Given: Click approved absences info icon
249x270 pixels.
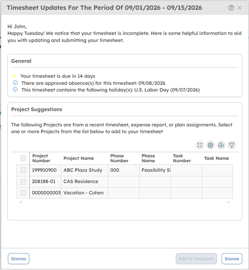Looking at the screenshot, I should click(x=15, y=83).
